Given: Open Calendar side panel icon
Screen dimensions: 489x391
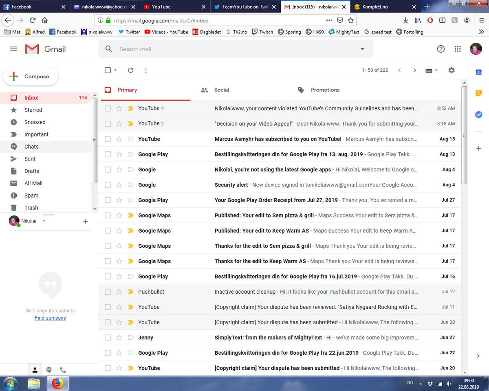Looking at the screenshot, I should click(x=479, y=72).
